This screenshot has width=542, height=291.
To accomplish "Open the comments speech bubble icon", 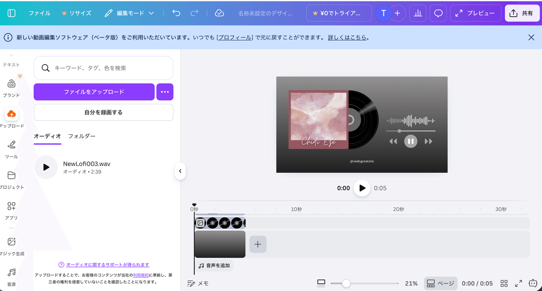I will pyautogui.click(x=438, y=13).
